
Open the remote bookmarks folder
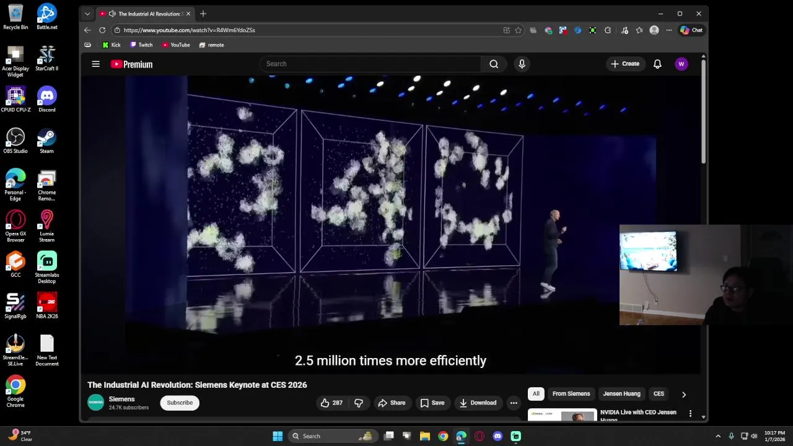[x=211, y=45]
